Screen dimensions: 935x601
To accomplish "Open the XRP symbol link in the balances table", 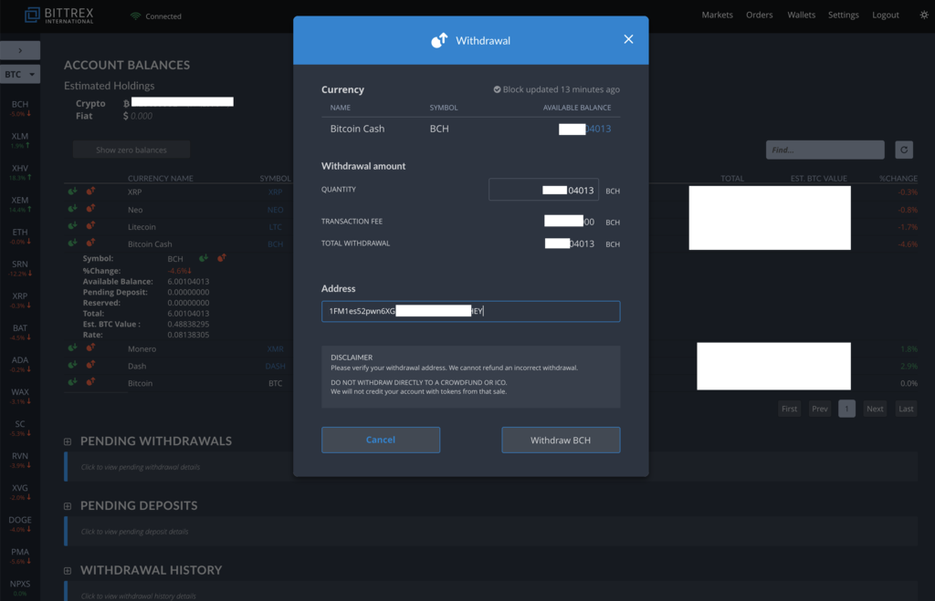I will pos(275,192).
